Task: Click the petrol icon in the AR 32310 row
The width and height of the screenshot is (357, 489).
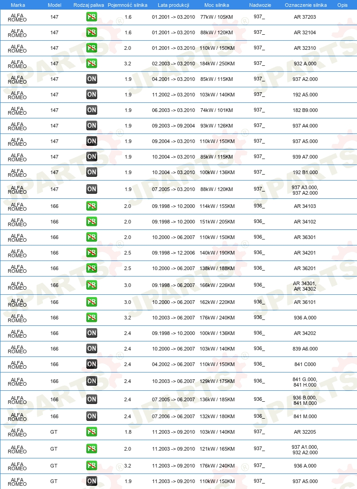Action: [92, 48]
